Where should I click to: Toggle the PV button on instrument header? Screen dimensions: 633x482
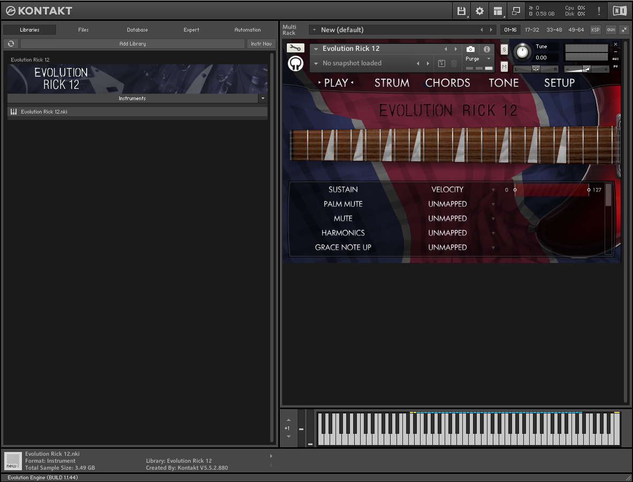tap(616, 66)
